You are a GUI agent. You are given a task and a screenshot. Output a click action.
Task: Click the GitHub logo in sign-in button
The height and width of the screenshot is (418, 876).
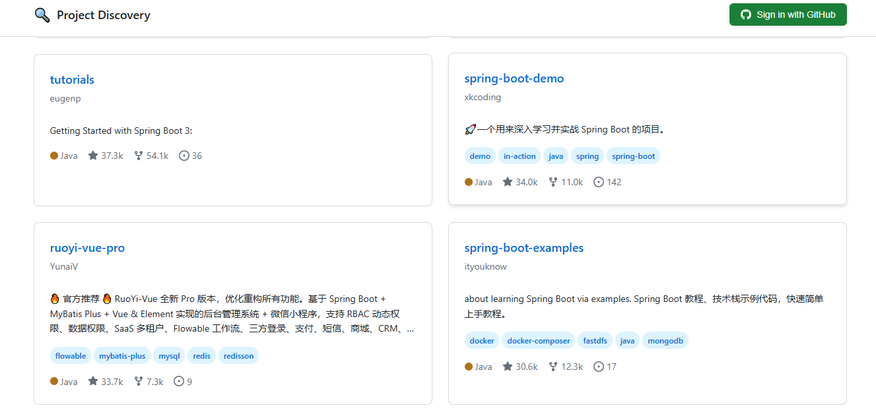(746, 15)
